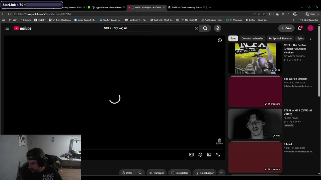Reload the current page

point(9,14)
